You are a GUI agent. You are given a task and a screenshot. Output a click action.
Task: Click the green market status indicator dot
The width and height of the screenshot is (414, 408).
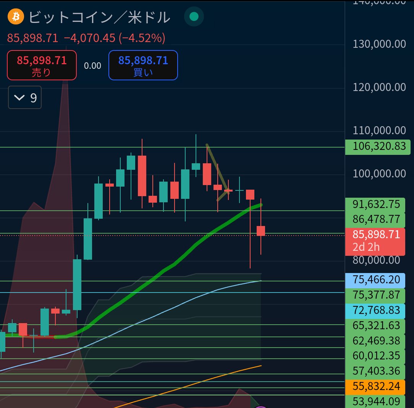point(194,17)
